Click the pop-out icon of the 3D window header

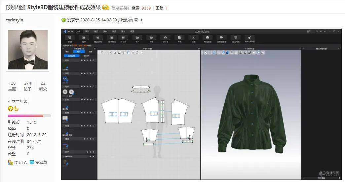tap(300, 49)
